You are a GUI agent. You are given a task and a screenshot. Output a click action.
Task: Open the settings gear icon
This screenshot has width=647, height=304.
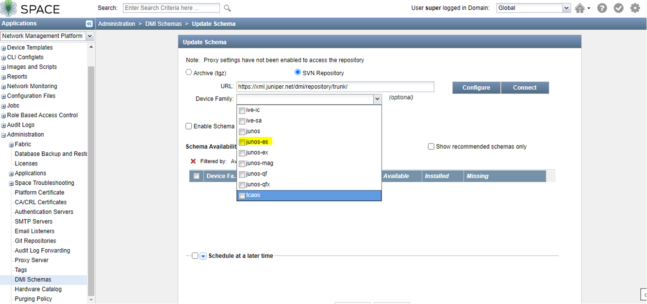click(635, 8)
